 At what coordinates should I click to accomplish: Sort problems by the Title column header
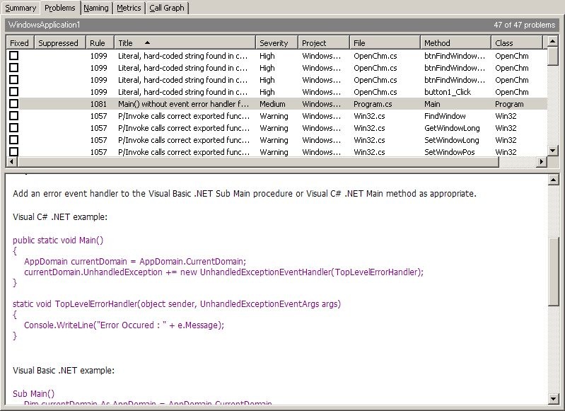coord(184,43)
